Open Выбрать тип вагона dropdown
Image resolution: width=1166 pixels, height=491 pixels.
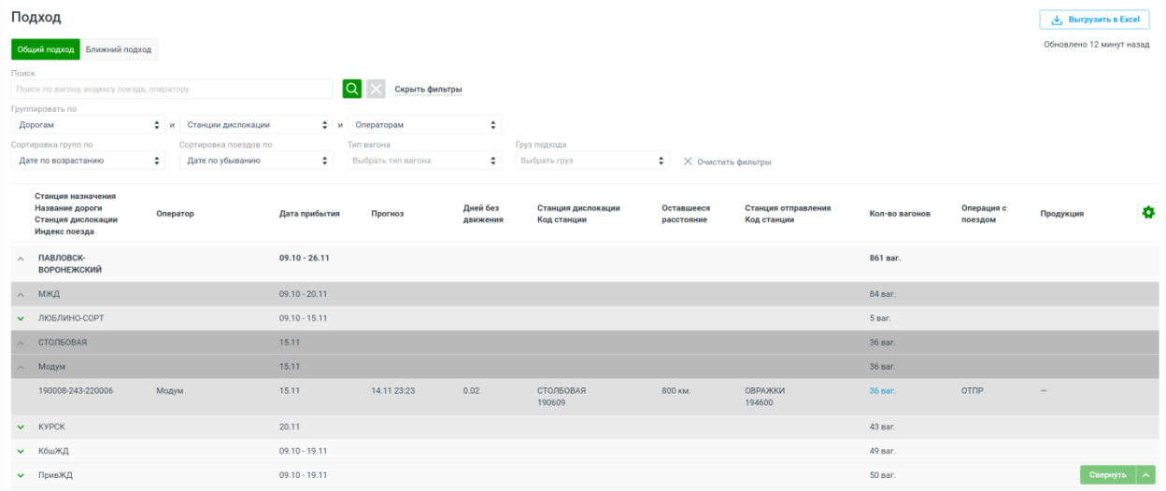coord(424,161)
